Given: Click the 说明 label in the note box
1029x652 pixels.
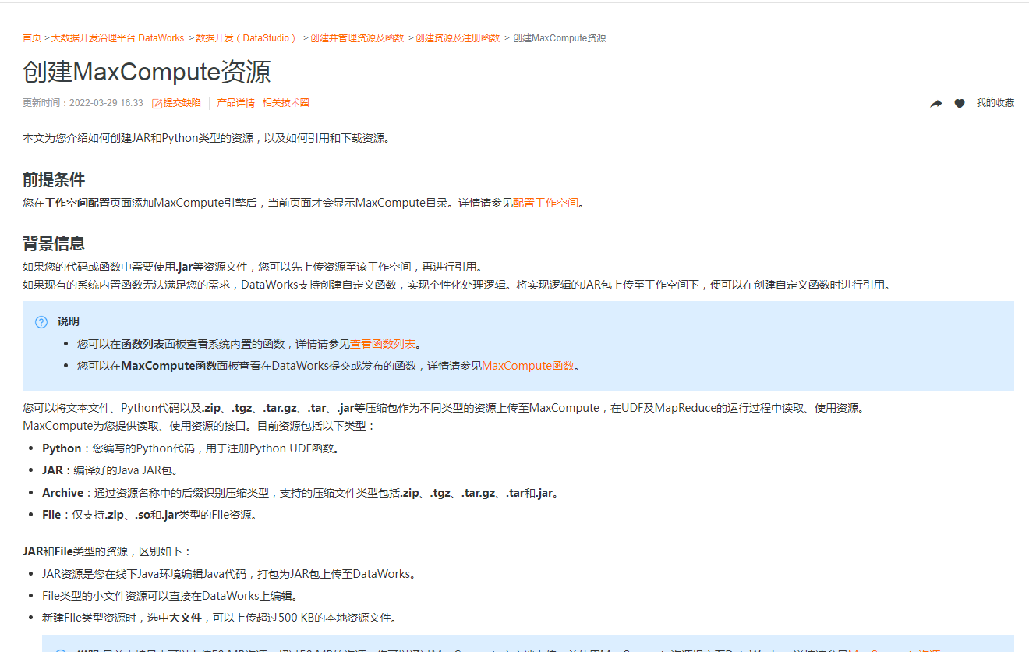Looking at the screenshot, I should point(69,322).
